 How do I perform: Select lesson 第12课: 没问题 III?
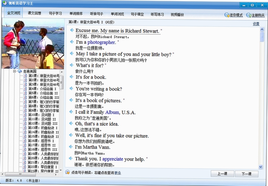(43, 124)
